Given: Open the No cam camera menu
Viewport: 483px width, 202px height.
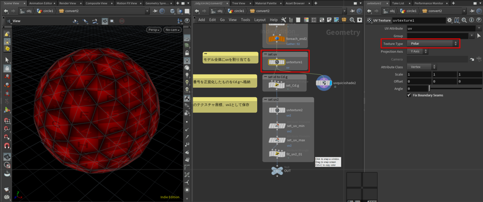Looking at the screenshot, I should point(172,30).
